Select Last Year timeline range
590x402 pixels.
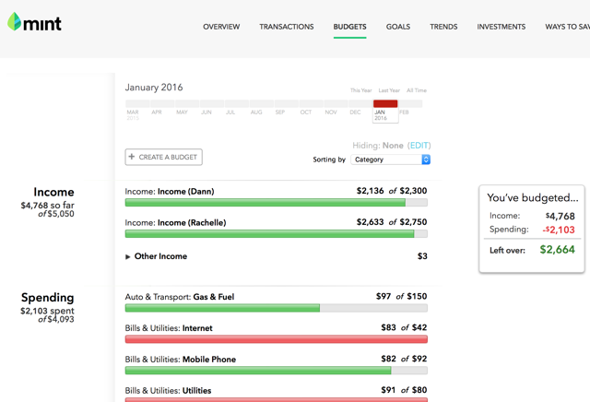(389, 90)
